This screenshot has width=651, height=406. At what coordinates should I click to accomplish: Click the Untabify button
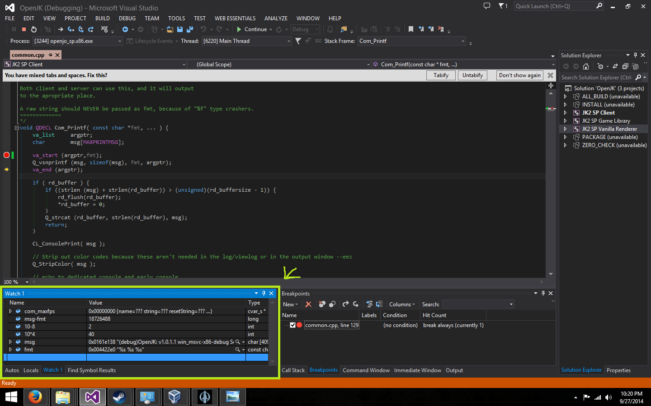472,75
